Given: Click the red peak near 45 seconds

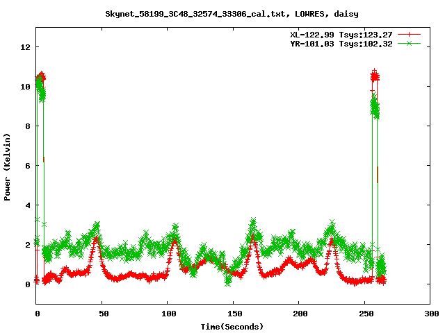Looking at the screenshot, I should click(96, 240).
